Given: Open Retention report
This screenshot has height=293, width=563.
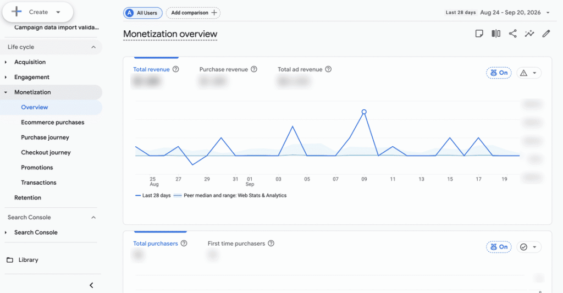Looking at the screenshot, I should click(x=27, y=198).
